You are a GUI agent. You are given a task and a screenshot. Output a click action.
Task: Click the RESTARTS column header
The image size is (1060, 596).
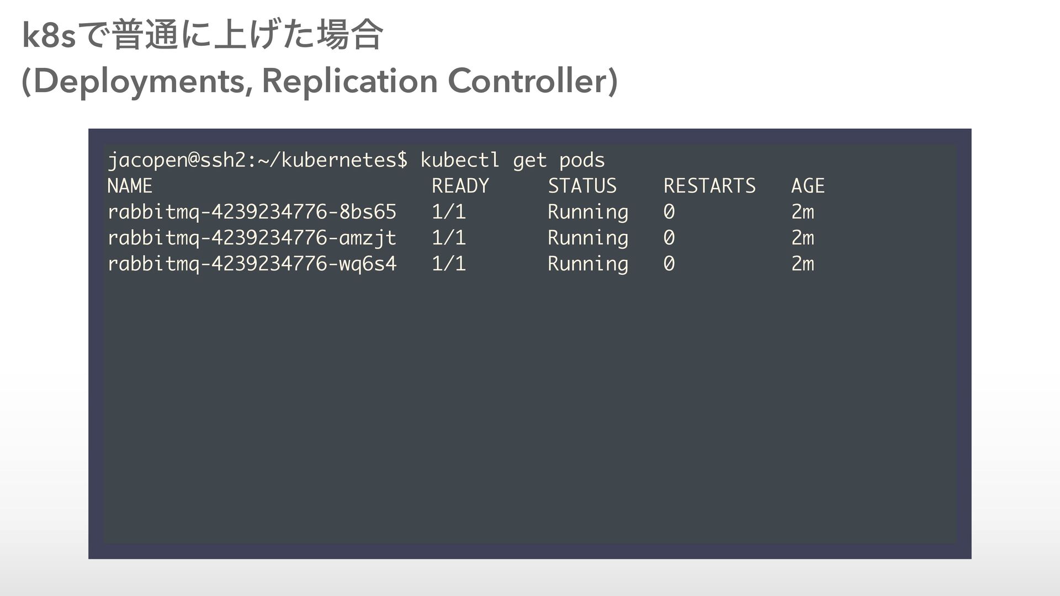click(x=709, y=186)
